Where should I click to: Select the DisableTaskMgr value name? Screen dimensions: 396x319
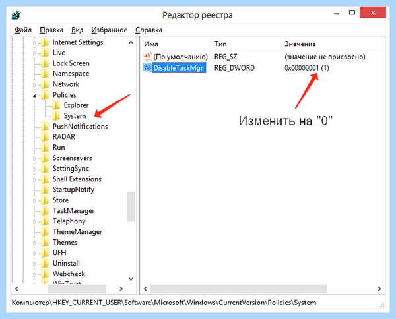[x=179, y=68]
